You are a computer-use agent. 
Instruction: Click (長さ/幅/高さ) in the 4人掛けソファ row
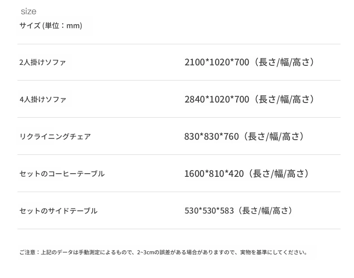click(x=284, y=99)
